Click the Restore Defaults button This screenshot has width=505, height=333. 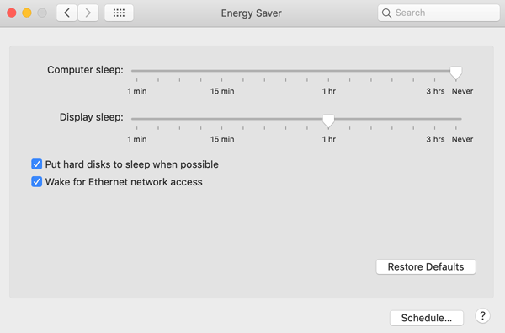pyautogui.click(x=426, y=267)
